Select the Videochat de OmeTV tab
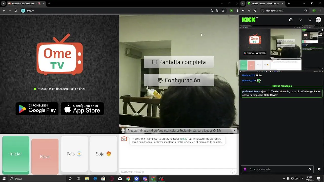Image resolution: width=324 pixels, height=182 pixels. click(x=26, y=4)
